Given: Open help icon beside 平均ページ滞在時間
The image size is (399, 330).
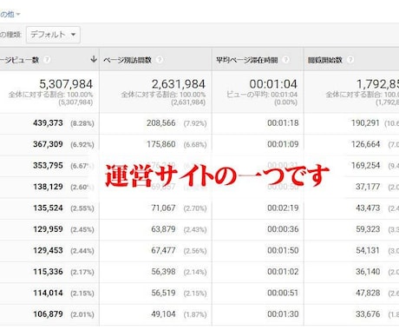Looking at the screenshot, I should tap(285, 60).
